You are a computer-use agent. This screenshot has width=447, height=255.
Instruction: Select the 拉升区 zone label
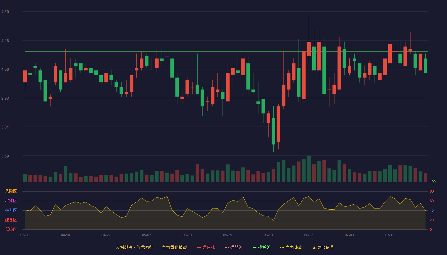click(11, 210)
